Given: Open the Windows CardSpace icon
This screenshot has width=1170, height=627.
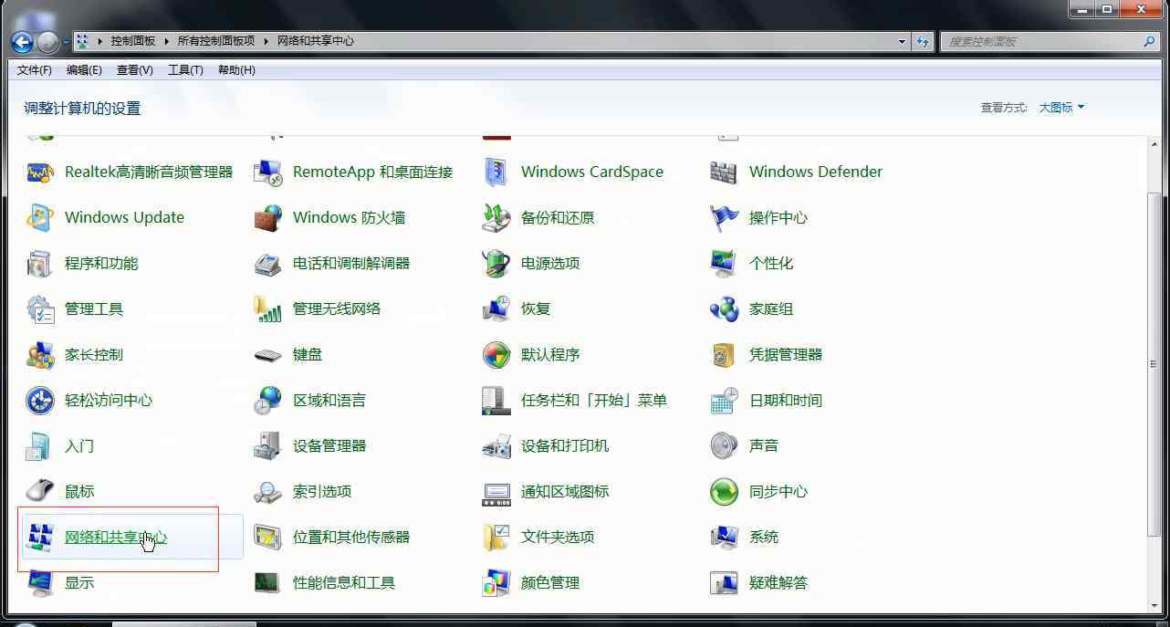Looking at the screenshot, I should (496, 172).
